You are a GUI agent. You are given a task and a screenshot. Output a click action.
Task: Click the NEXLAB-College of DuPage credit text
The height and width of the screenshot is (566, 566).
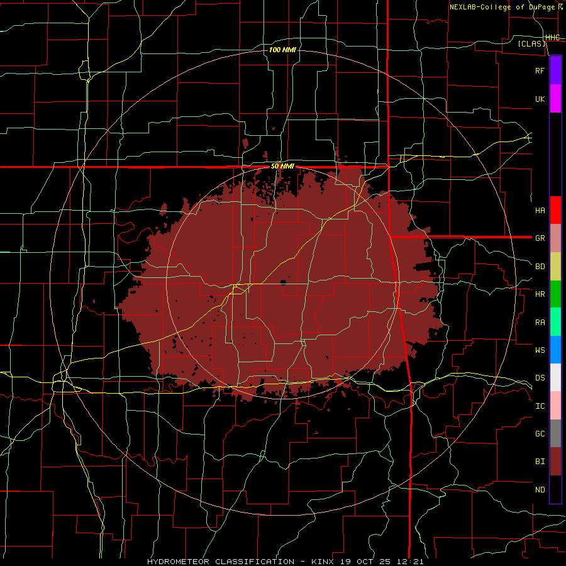(502, 7)
